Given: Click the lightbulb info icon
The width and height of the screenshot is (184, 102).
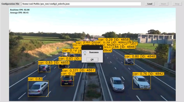Looking at the screenshot, I should point(85,53).
